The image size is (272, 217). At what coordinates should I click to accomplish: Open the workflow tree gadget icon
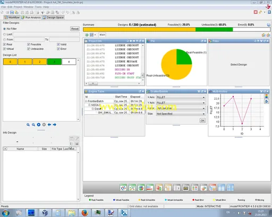tap(168, 188)
